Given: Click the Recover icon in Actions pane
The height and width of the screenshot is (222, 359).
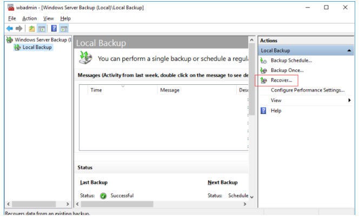Looking at the screenshot, I should 263,80.
